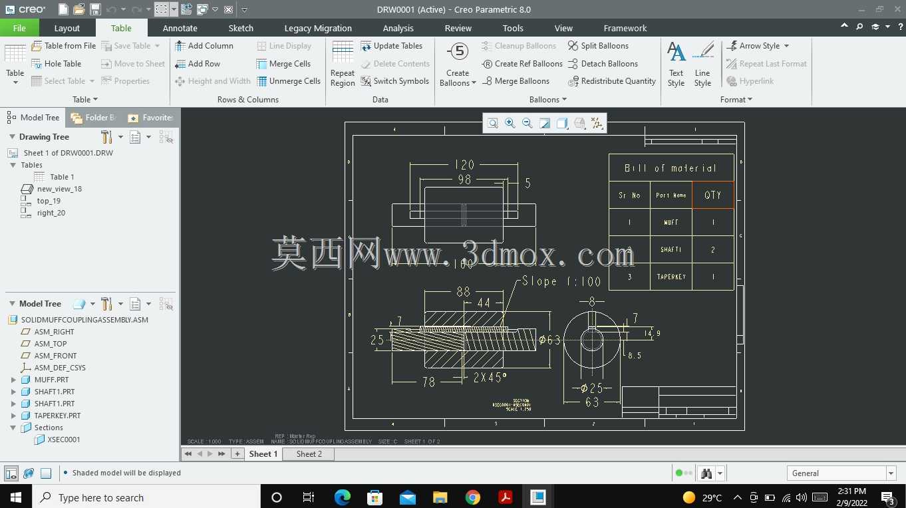This screenshot has width=906, height=508.
Task: Click Add Column in Rows & Columns
Action: 204,46
